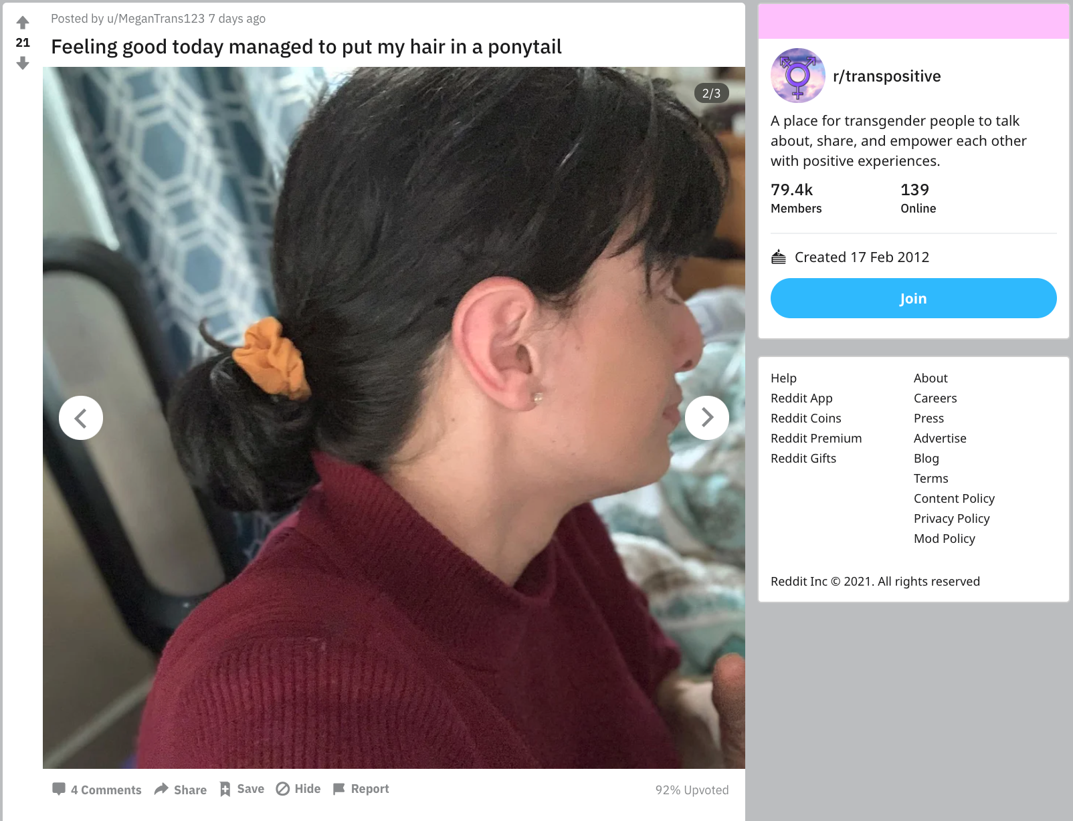The height and width of the screenshot is (821, 1073).
Task: Hide this post from feed
Action: tap(298, 789)
